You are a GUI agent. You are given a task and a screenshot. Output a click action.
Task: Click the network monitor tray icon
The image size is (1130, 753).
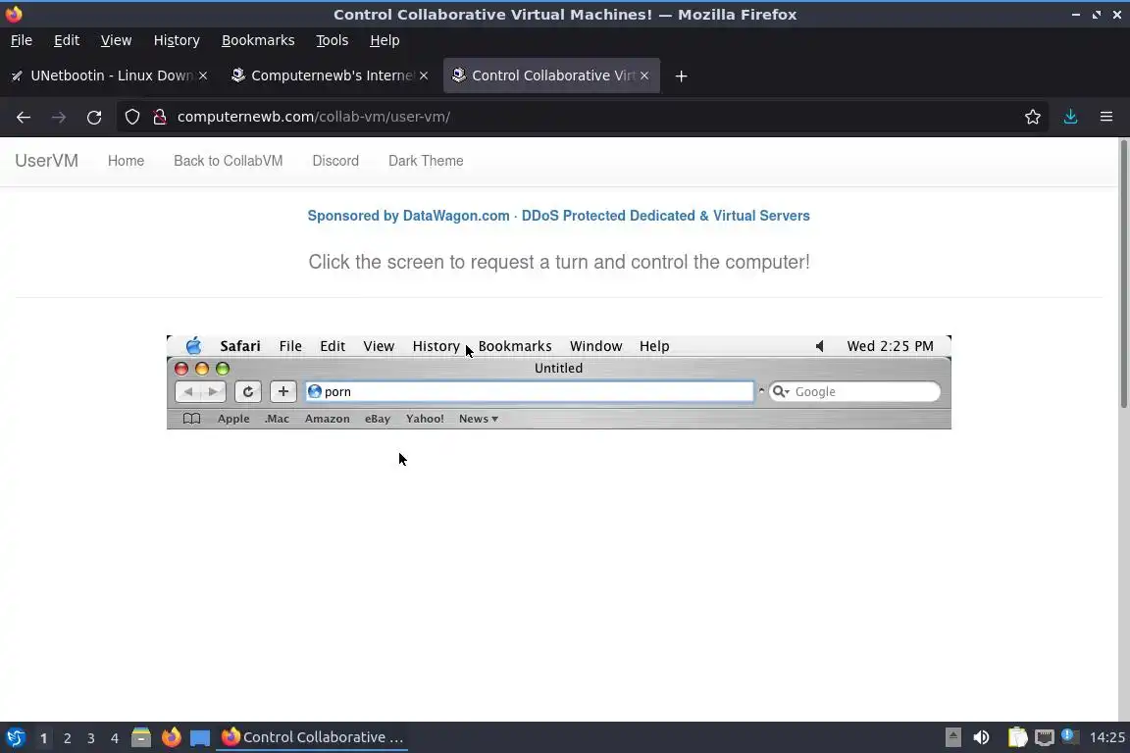(1045, 737)
